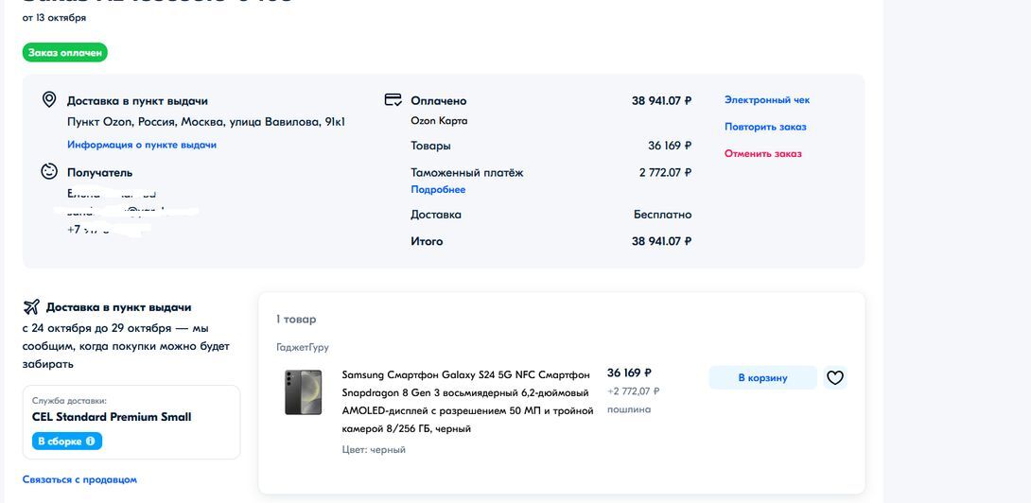Viewport: 1031px width, 503px height.
Task: Click the Итого total amount row
Action: pyautogui.click(x=550, y=242)
